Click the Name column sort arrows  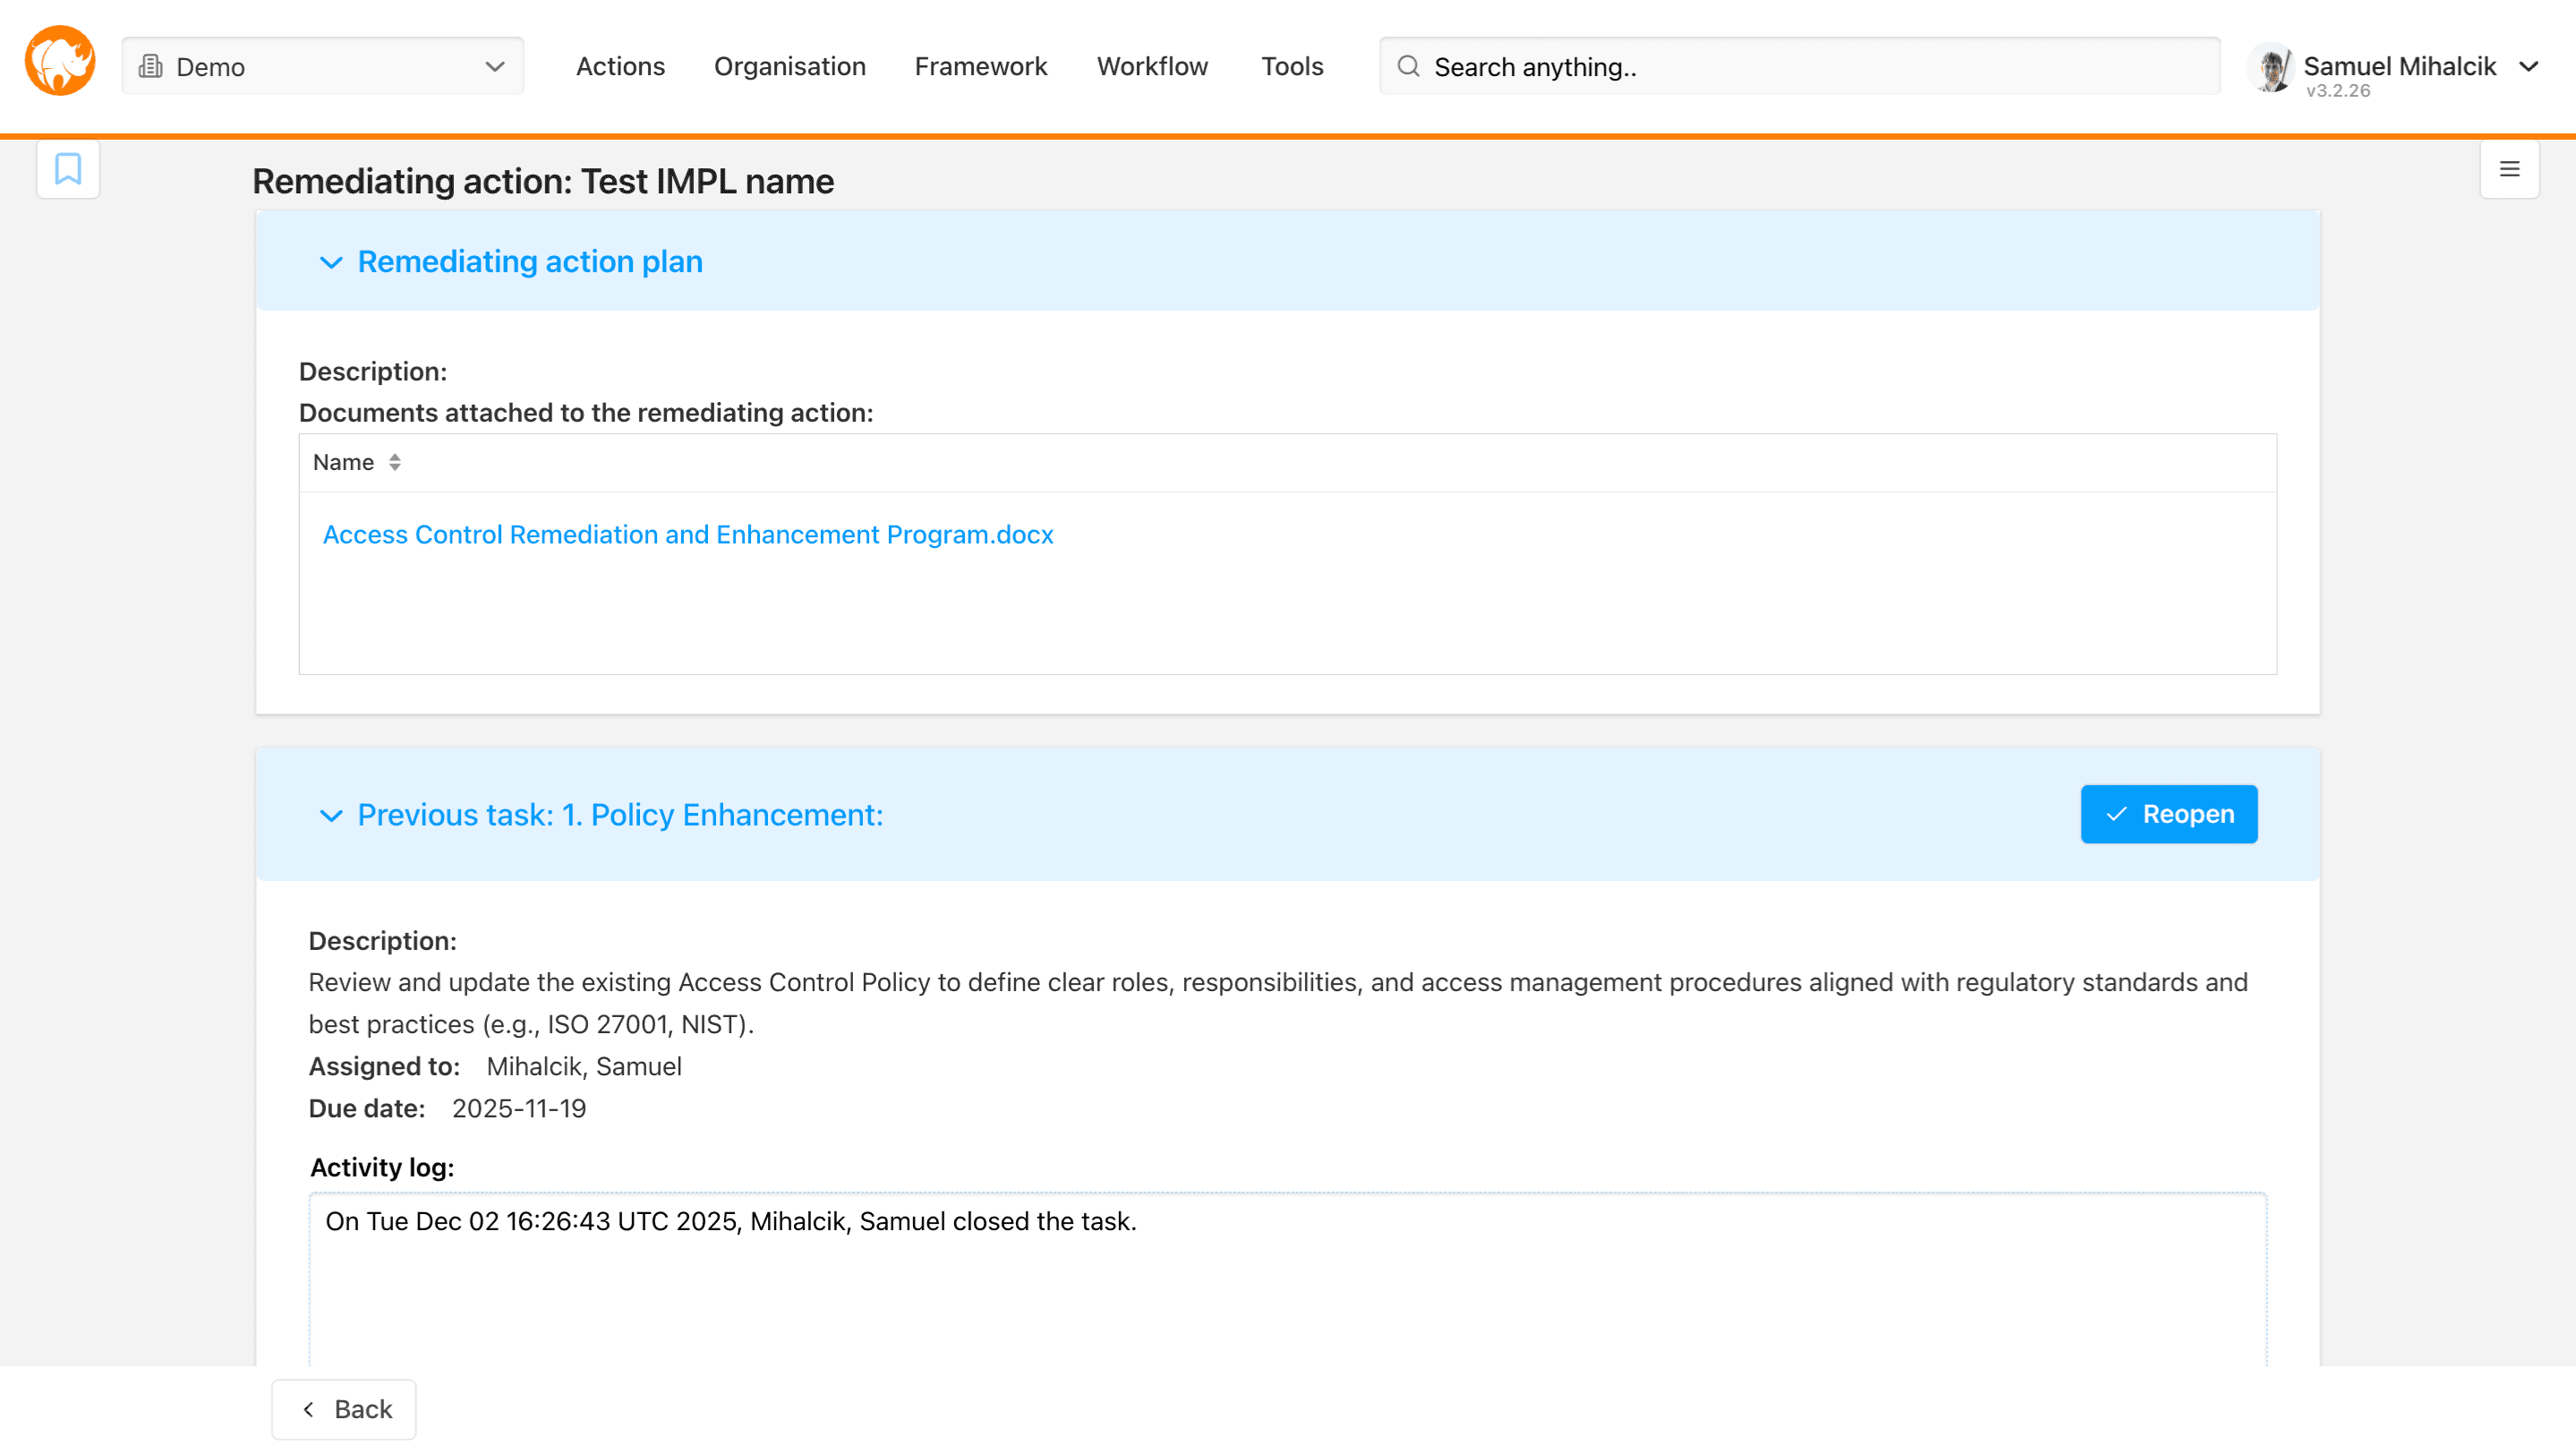click(x=395, y=462)
